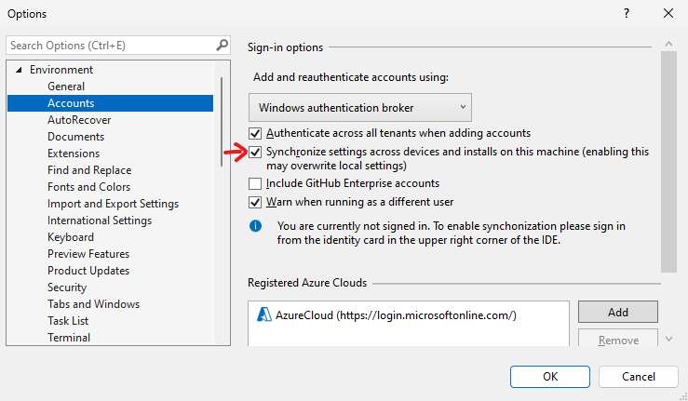Open the Windows authentication broker dropdown
This screenshot has width=688, height=401.
coord(359,108)
